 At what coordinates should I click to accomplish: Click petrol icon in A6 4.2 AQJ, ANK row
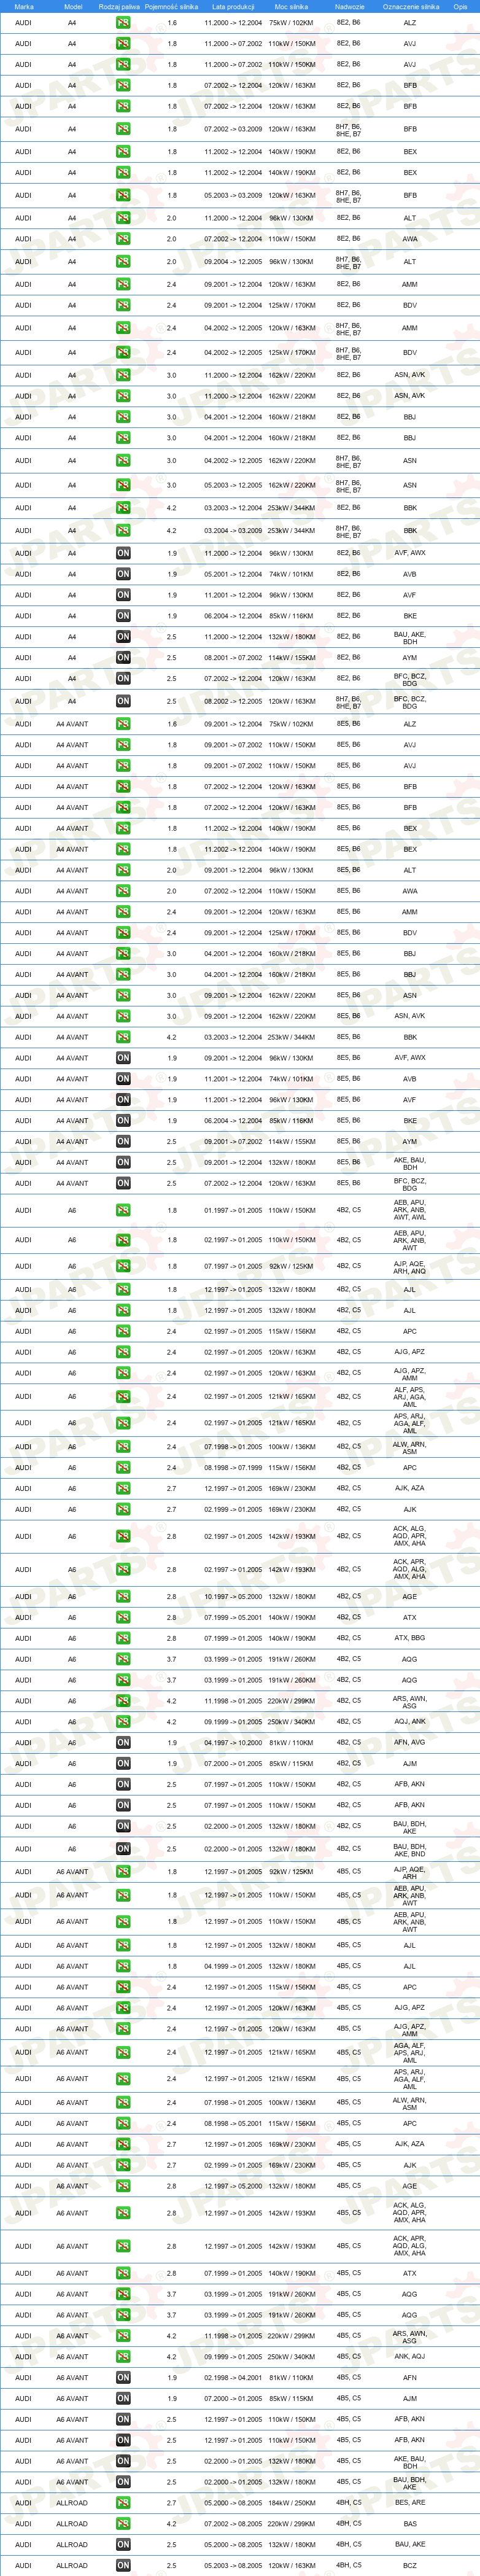pyautogui.click(x=123, y=1722)
